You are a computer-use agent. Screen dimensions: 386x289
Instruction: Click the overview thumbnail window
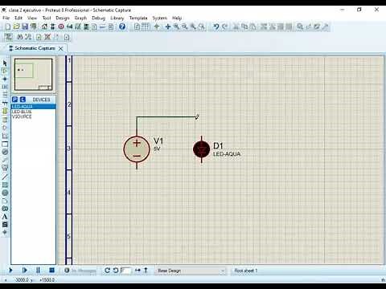pos(33,75)
